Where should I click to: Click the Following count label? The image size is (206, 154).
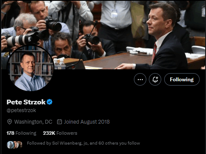click(x=26, y=133)
